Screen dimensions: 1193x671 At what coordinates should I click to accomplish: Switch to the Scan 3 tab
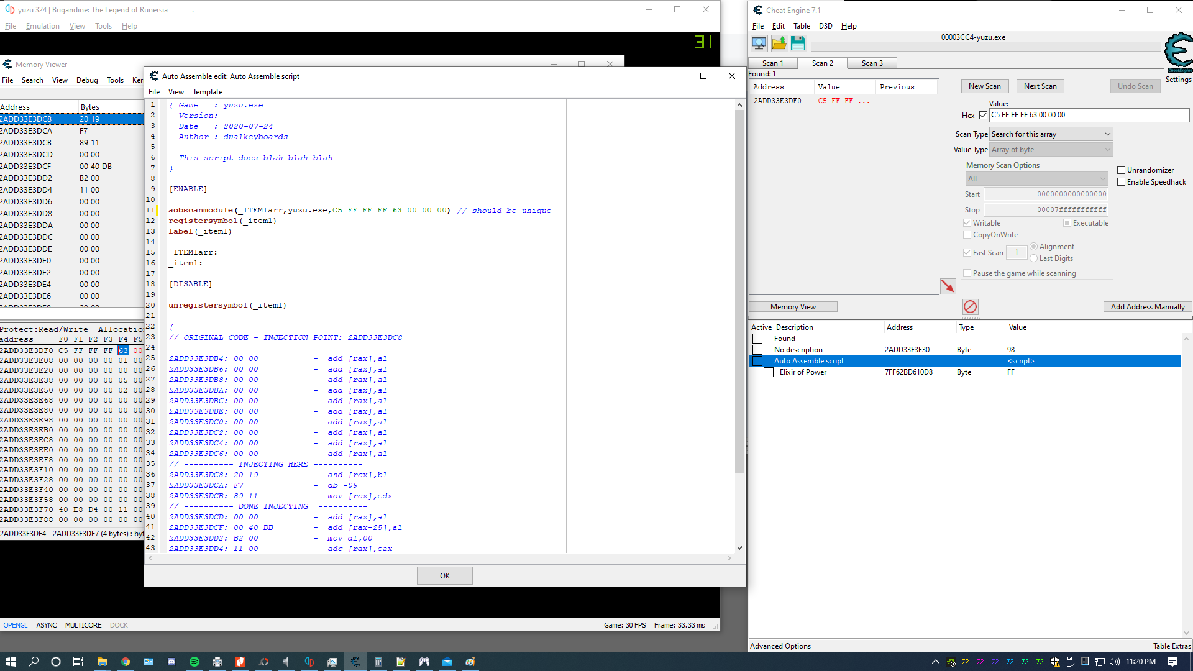point(872,63)
